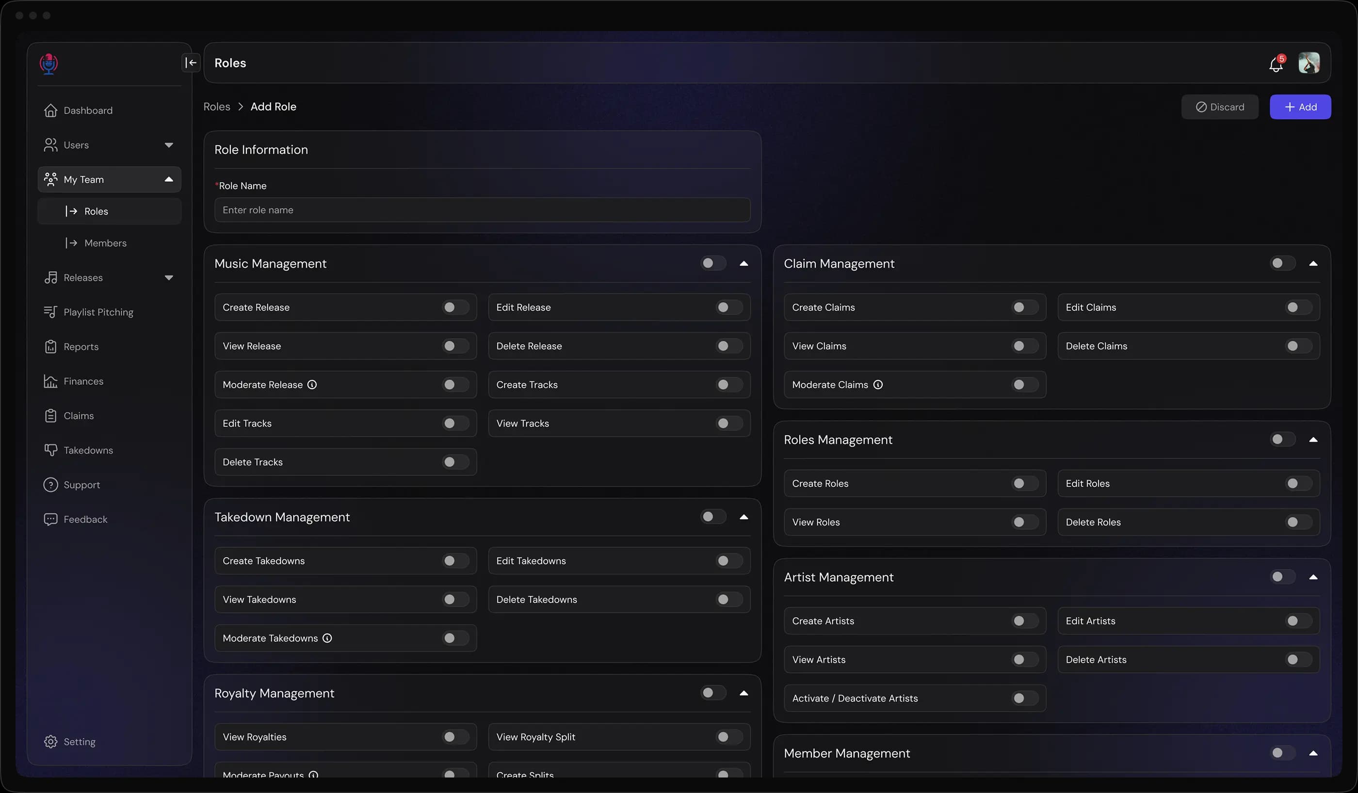Enable Activate / Deactivate Artists toggle
This screenshot has height=793, width=1358.
tap(1024, 698)
